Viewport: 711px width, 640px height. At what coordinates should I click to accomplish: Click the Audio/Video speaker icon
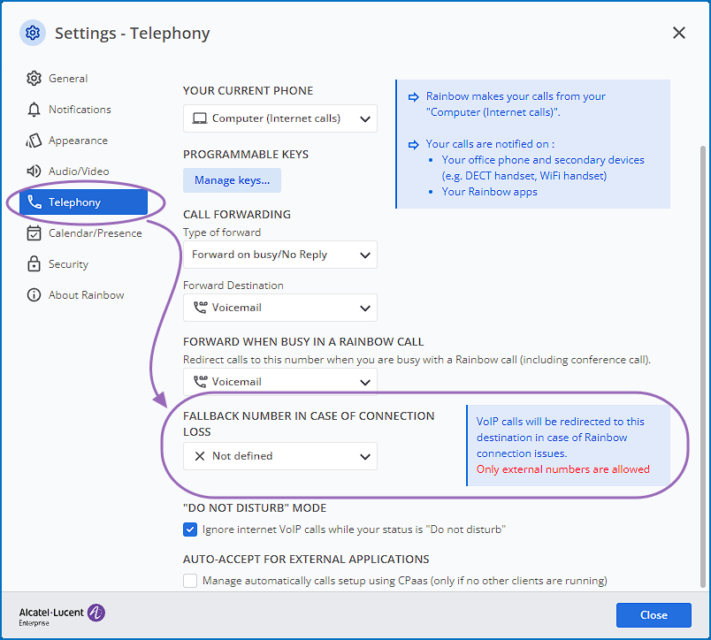[34, 171]
